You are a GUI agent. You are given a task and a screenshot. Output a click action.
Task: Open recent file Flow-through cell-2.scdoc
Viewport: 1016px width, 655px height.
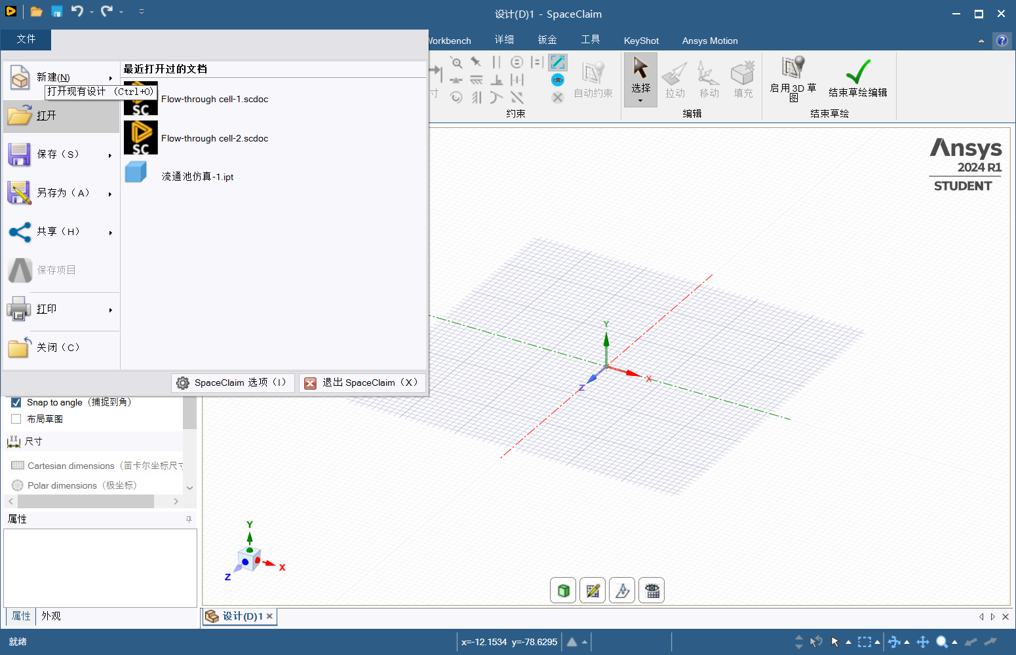(214, 138)
